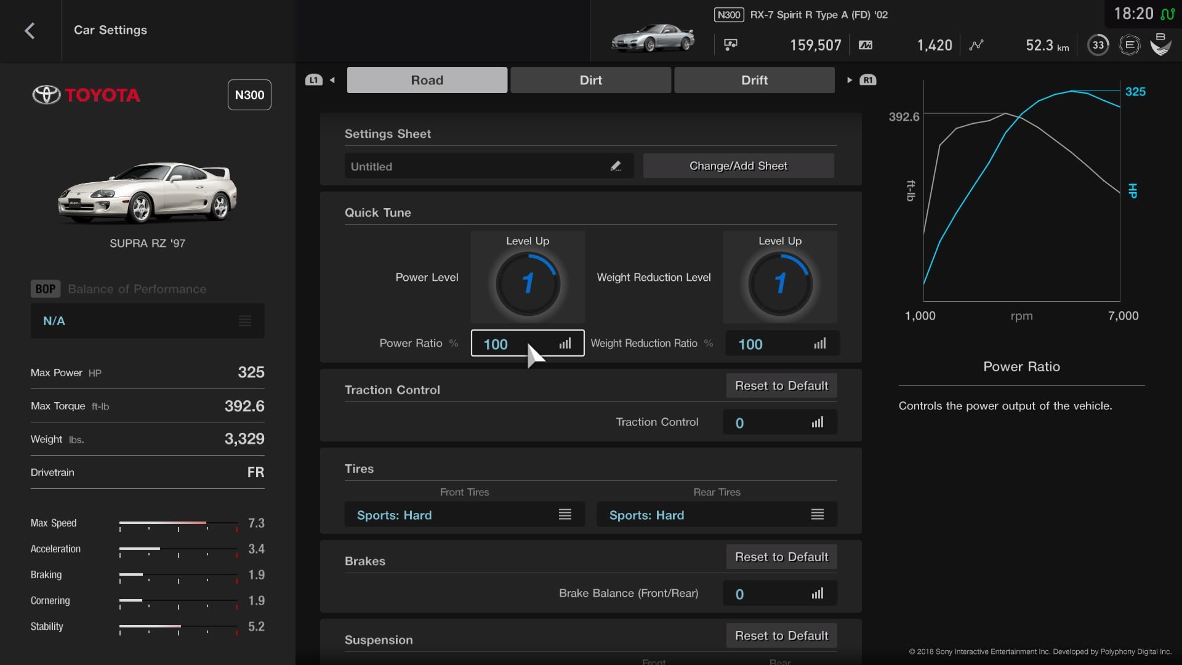Screen dimensions: 1182x665
Task: Click the BOP settings list icon
Action: [245, 320]
